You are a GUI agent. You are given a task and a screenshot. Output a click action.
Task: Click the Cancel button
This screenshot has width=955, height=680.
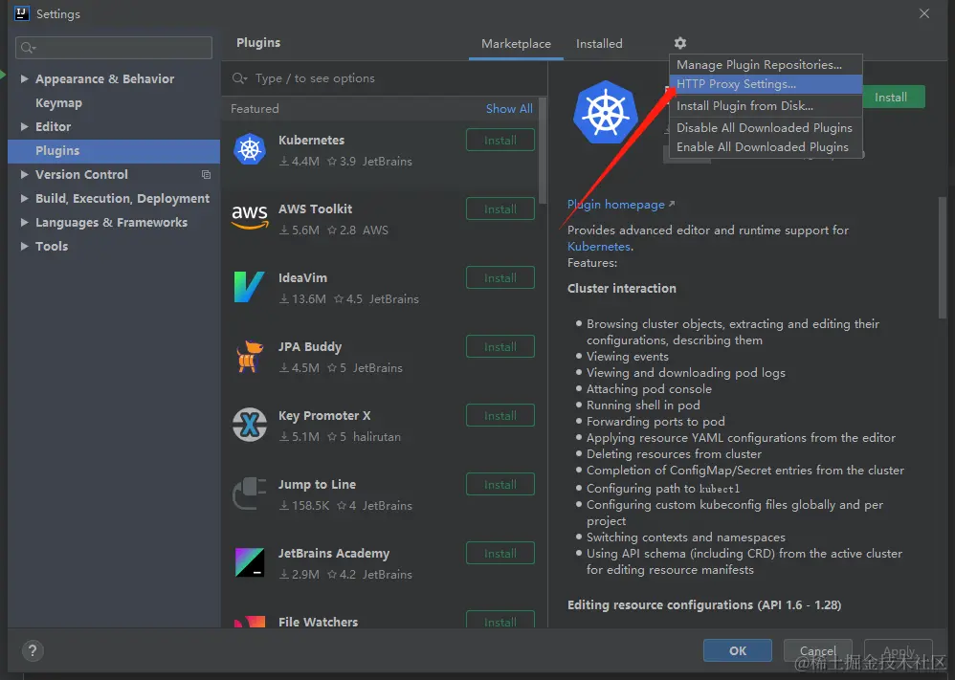point(817,650)
